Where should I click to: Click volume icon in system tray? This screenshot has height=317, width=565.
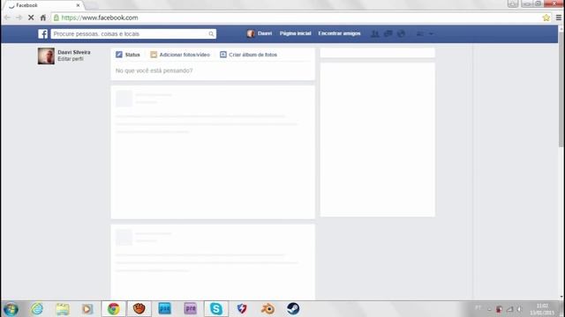coord(520,309)
